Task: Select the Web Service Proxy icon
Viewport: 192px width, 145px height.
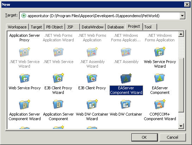Action: [x=25, y=78]
